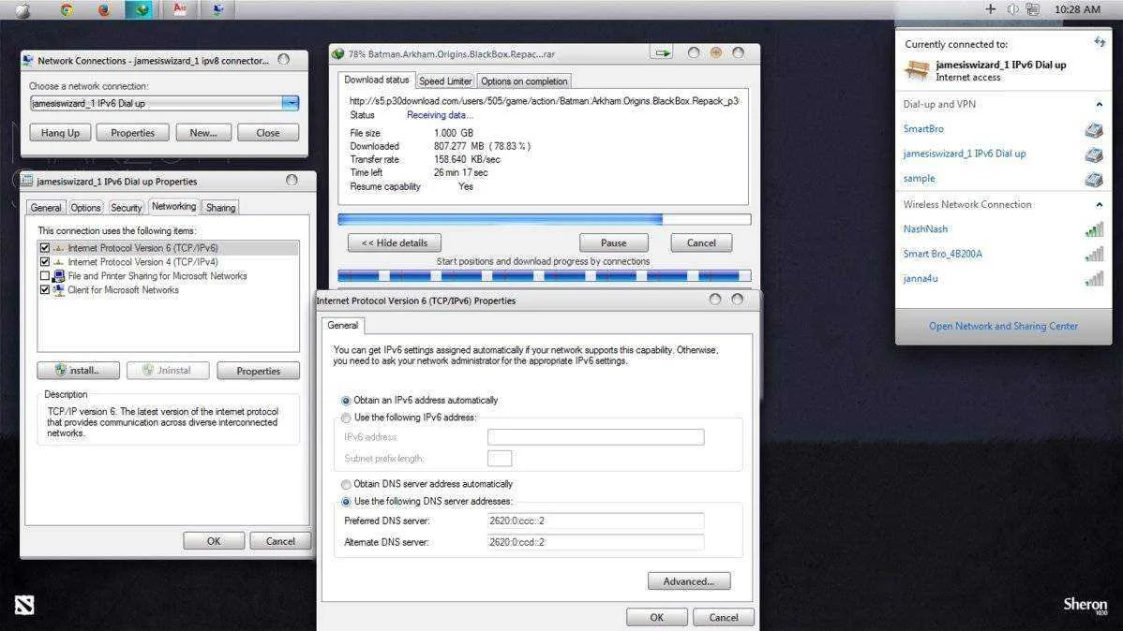
Task: Uncheck Internet Protocol Version 6 (TCP/IPv6)
Action: (x=44, y=247)
